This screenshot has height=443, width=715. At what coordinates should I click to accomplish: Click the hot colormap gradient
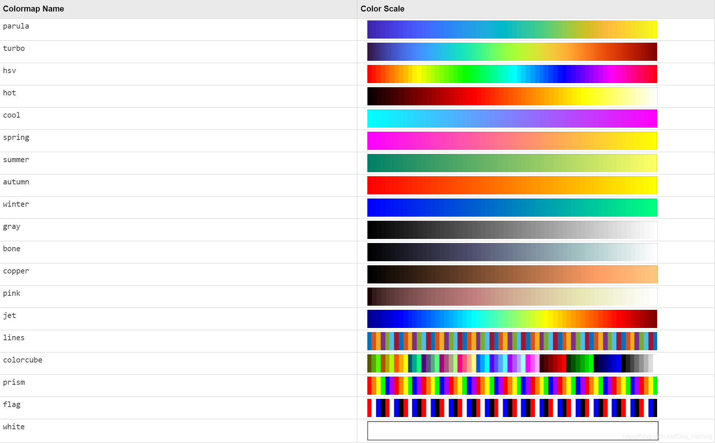512,96
